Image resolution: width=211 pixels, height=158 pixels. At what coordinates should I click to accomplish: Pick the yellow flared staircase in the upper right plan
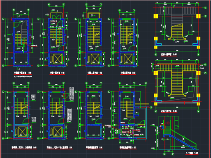click(177, 32)
